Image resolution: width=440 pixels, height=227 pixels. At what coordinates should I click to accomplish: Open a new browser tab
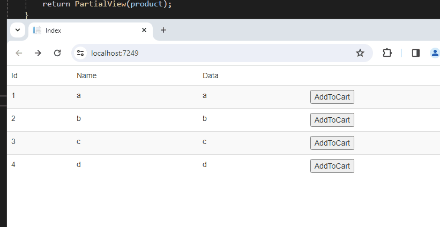click(x=163, y=30)
